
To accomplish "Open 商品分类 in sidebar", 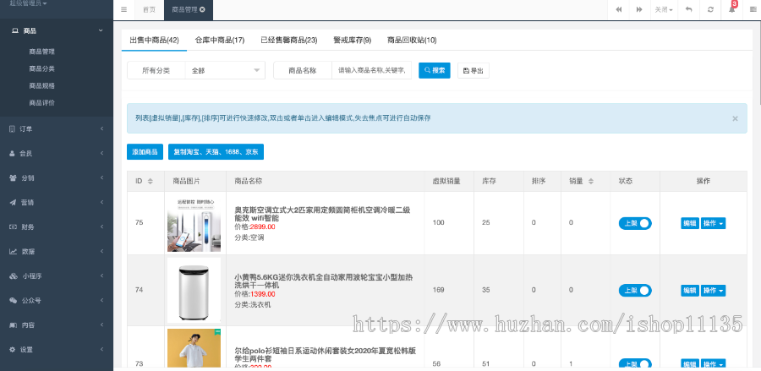I will 41,68.
